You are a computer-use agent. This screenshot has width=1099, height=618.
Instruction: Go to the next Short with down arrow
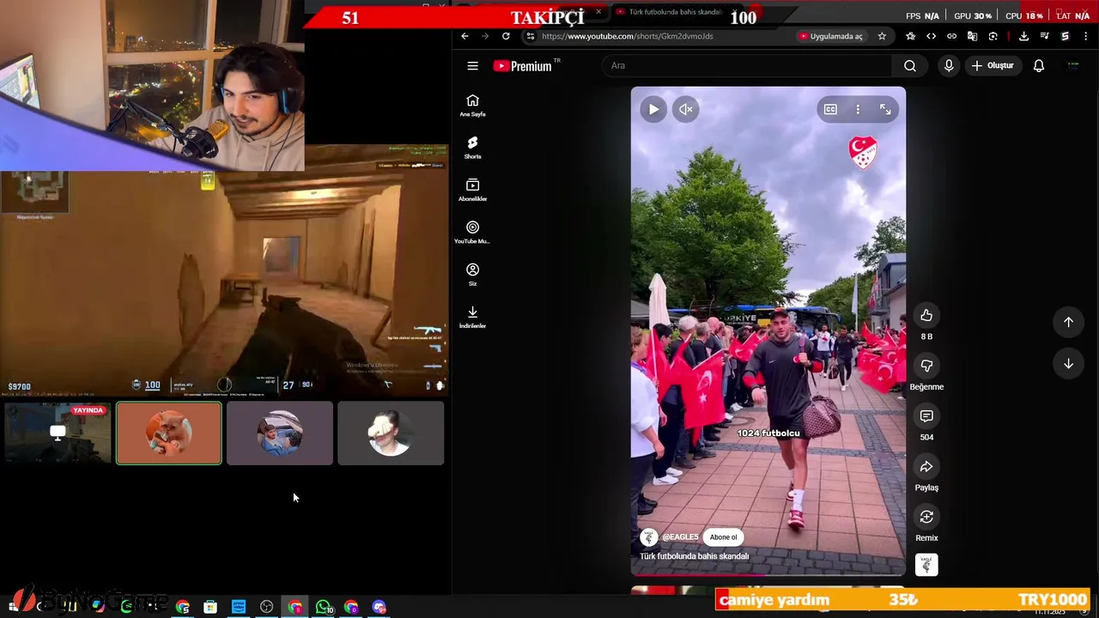(1068, 364)
